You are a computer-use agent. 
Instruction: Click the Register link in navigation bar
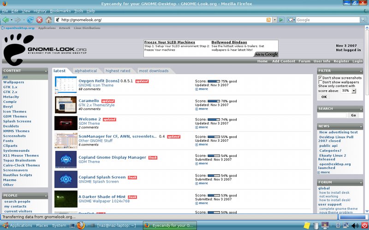[341, 61]
